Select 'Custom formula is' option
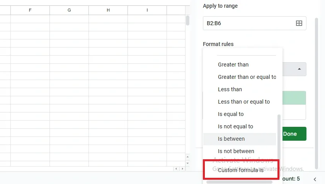325x184 pixels. click(x=240, y=170)
